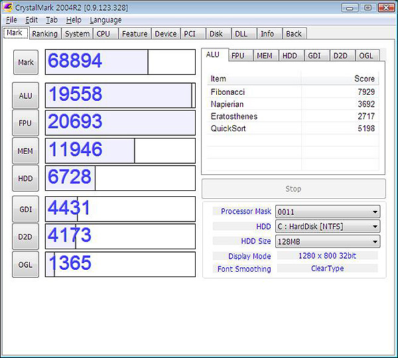The image size is (398, 358).
Task: Show the OGL score details tab
Action: (x=367, y=56)
